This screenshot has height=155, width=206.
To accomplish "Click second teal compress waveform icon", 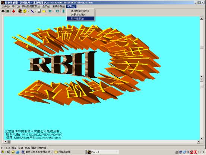I will (x=57, y=11).
